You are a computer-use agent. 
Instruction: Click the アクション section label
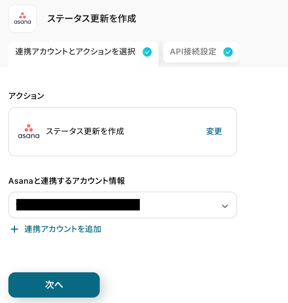click(26, 96)
